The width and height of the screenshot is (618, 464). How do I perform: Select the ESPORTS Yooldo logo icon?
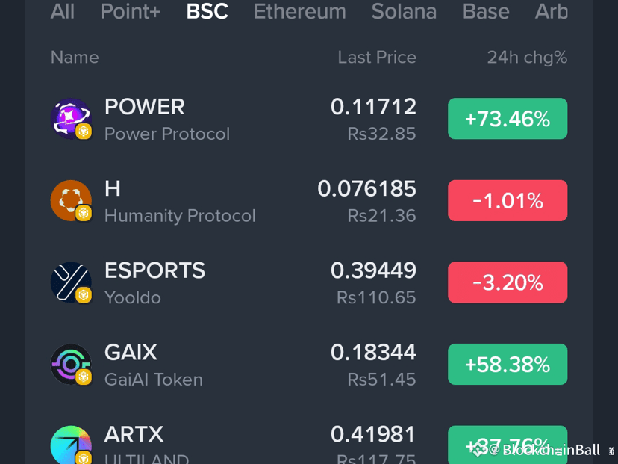(x=71, y=282)
